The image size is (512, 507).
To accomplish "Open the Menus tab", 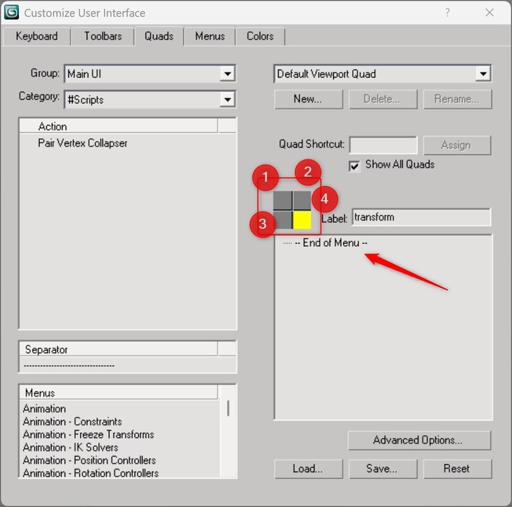I will 209,36.
